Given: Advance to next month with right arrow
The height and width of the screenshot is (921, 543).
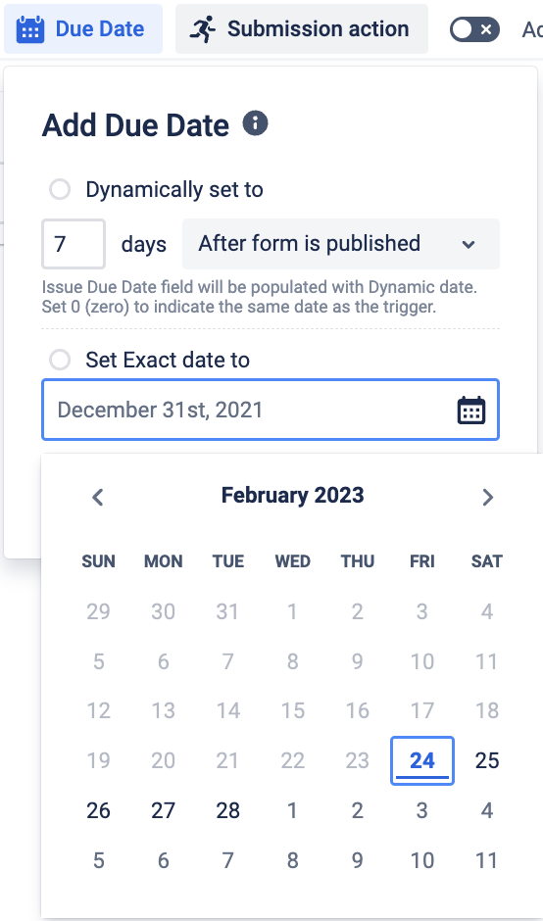Looking at the screenshot, I should point(487,497).
